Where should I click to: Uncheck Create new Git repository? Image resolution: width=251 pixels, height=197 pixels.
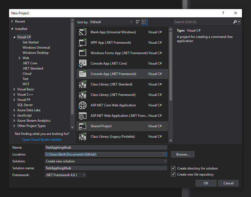173,174
